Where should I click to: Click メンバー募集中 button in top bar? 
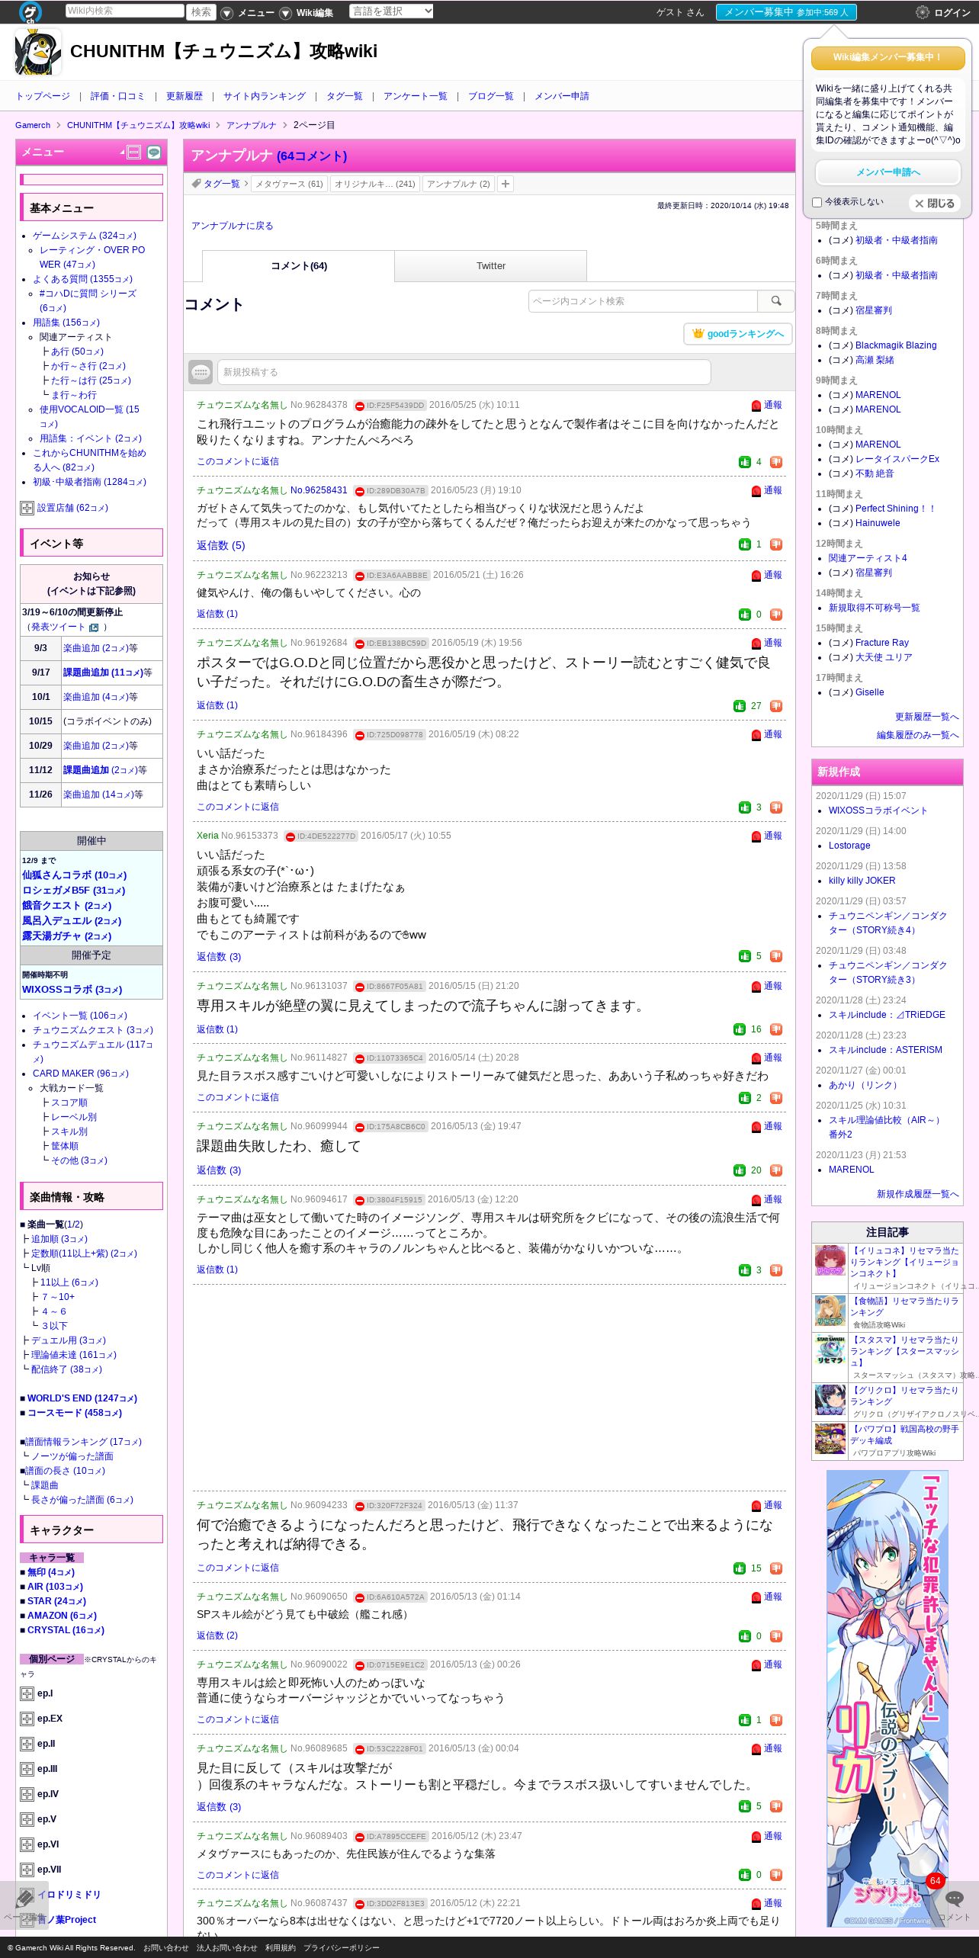786,12
